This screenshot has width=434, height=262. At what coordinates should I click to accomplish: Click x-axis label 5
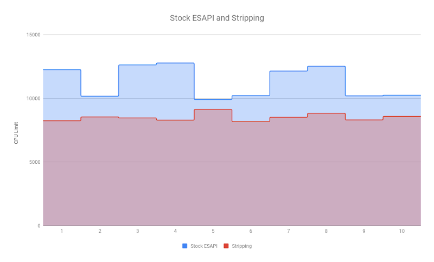[213, 231]
